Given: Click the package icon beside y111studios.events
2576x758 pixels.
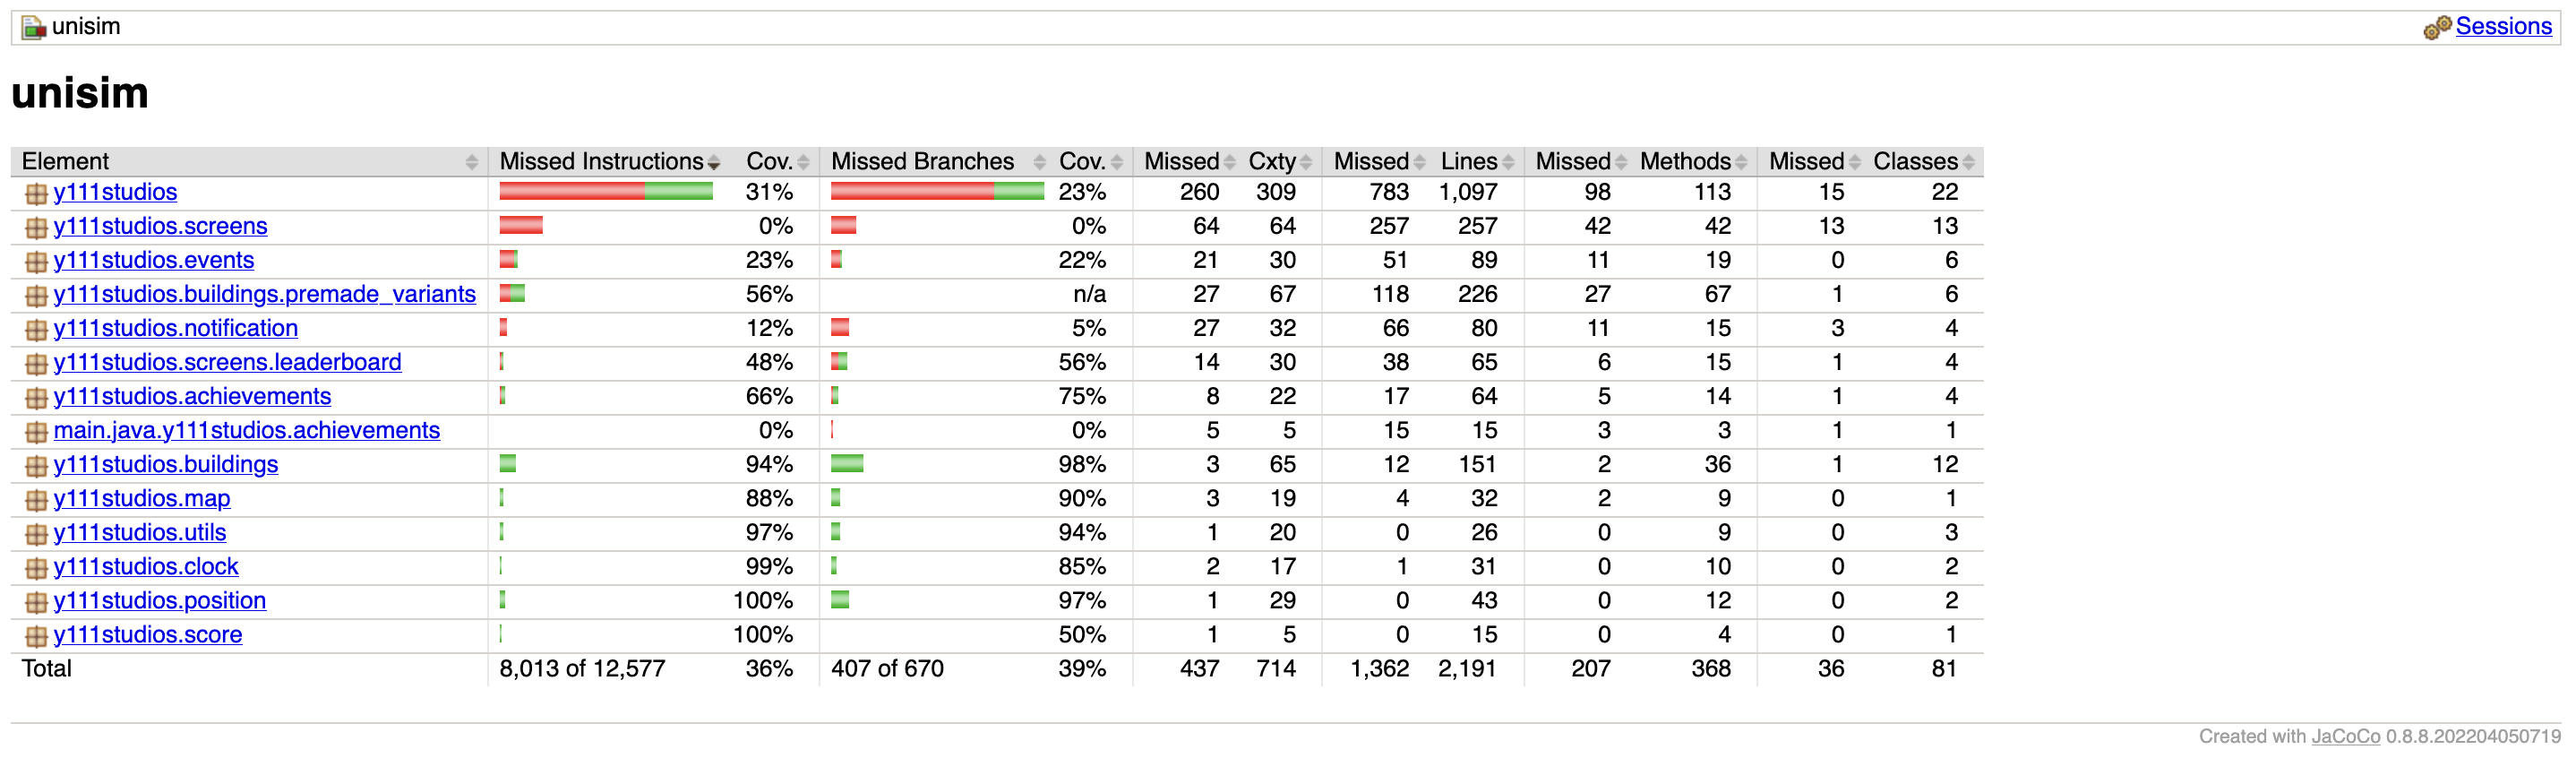Looking at the screenshot, I should (x=36, y=261).
